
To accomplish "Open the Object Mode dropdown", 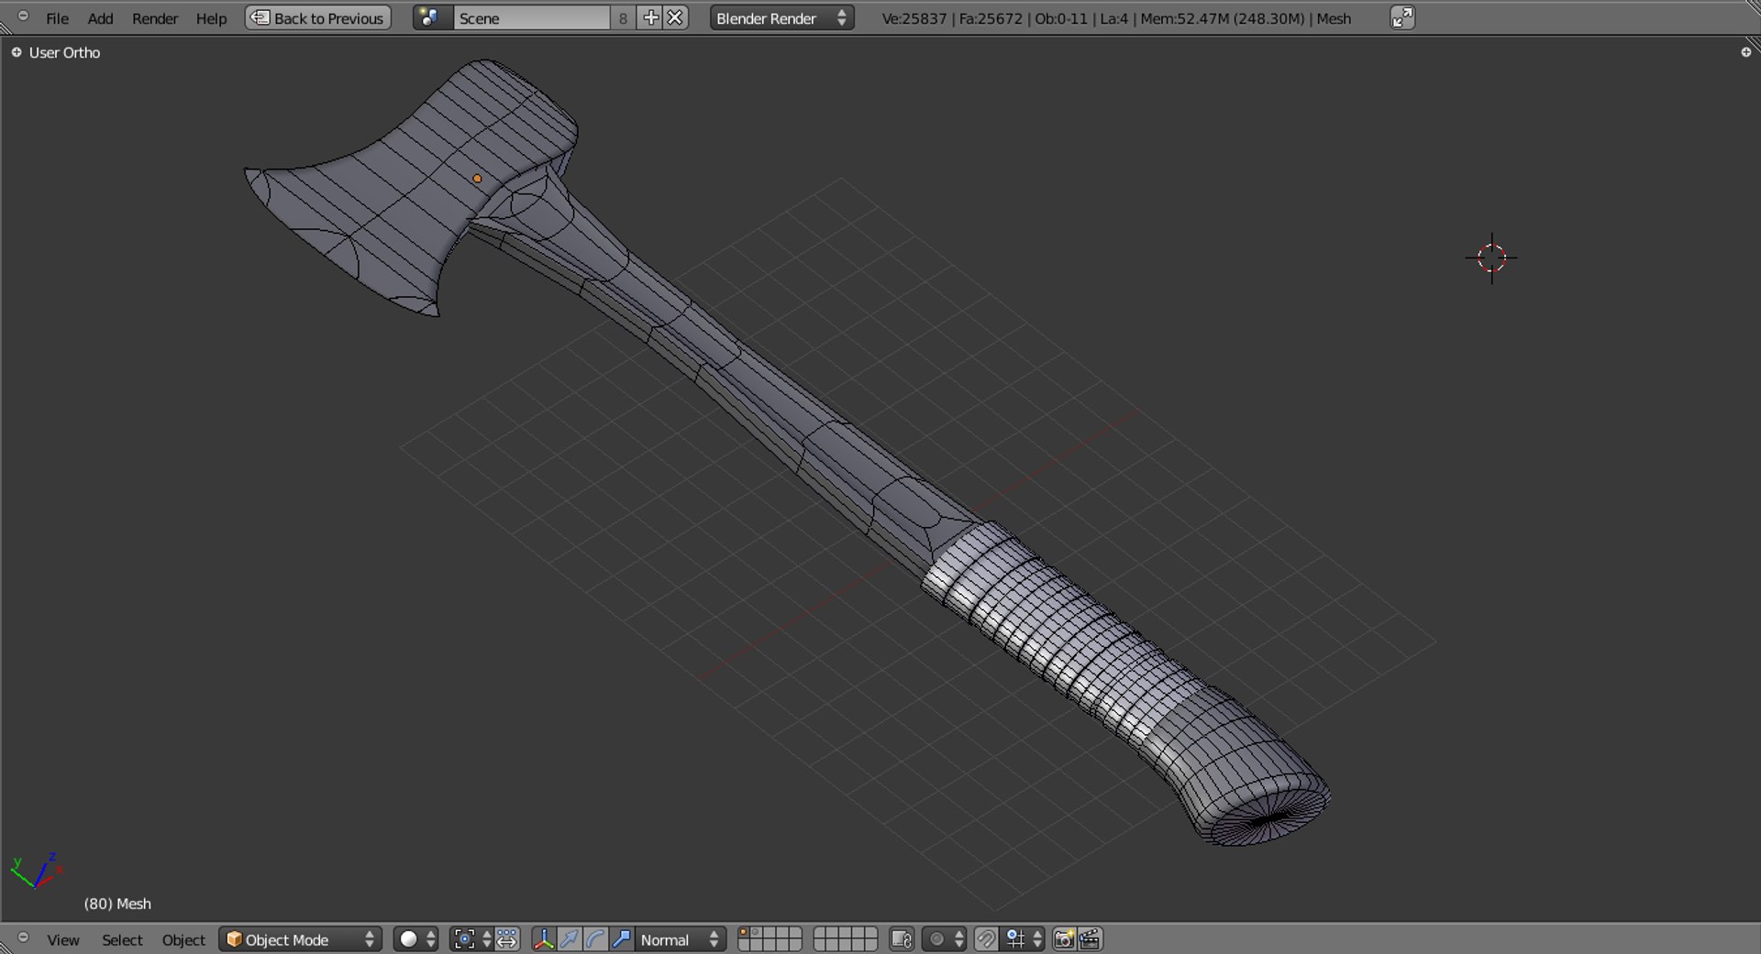I will (300, 939).
